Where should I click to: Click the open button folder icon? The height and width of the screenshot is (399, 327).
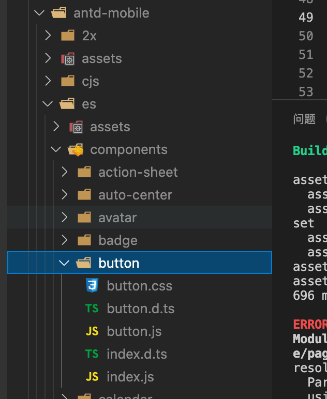[84, 263]
